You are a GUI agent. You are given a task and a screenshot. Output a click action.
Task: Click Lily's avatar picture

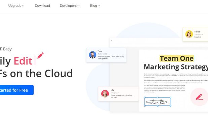pyautogui.click(x=105, y=94)
